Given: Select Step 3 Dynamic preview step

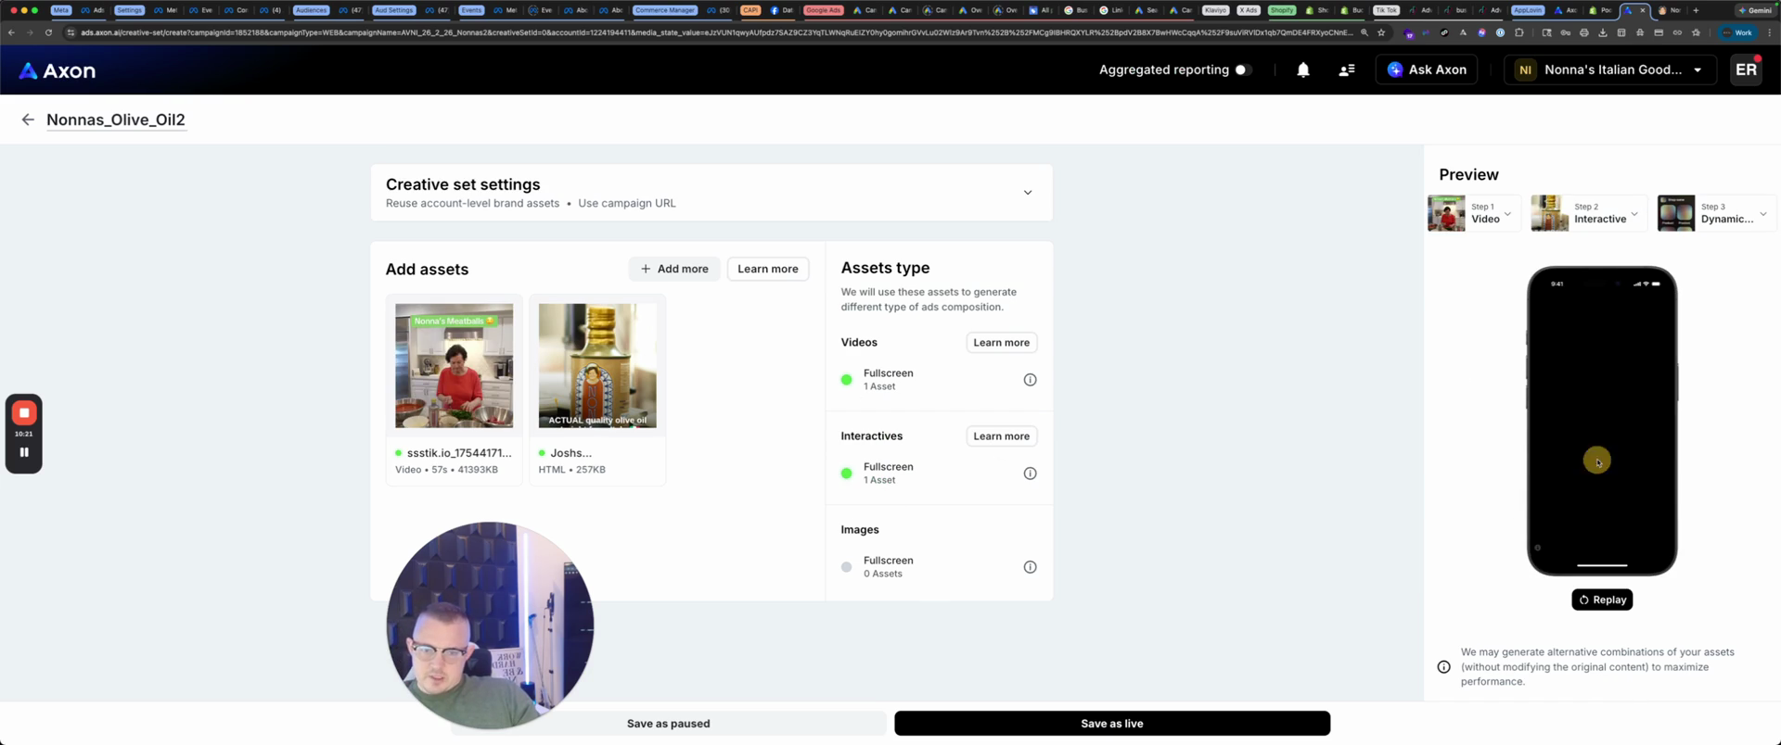Looking at the screenshot, I should 1716,213.
